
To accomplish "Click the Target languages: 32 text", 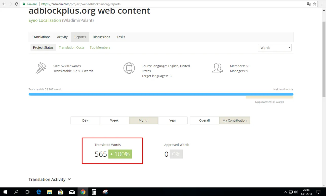I will [157, 76].
